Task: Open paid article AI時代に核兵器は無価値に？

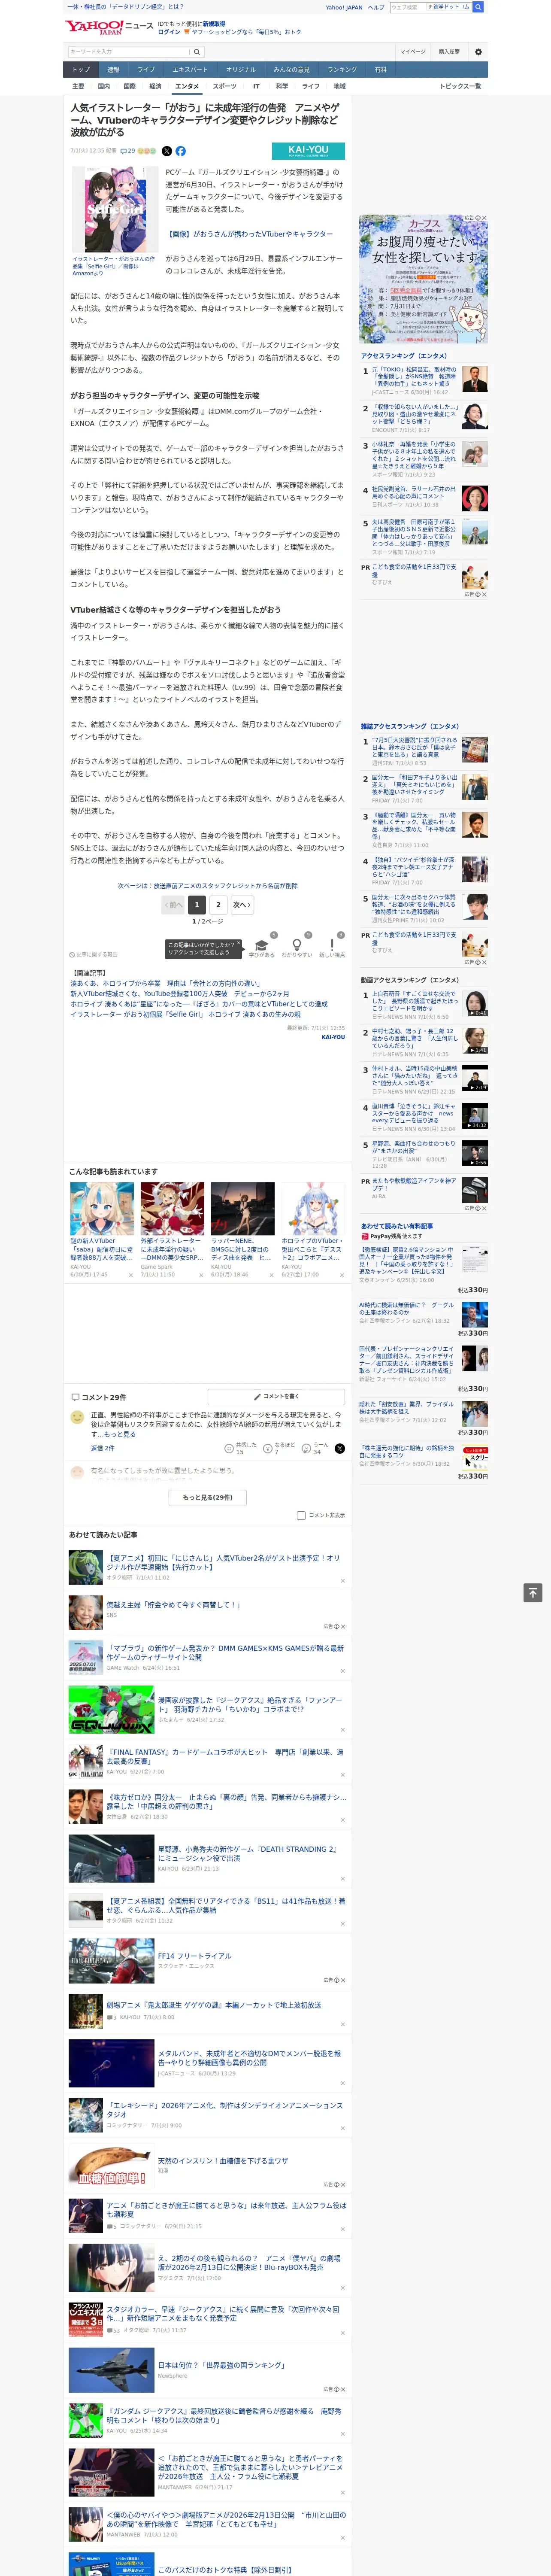Action: coord(406,1308)
